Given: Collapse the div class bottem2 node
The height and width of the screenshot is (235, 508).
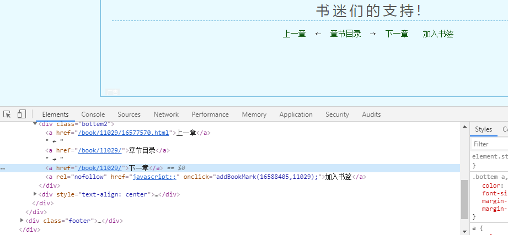Looking at the screenshot, I should pyautogui.click(x=35, y=124).
